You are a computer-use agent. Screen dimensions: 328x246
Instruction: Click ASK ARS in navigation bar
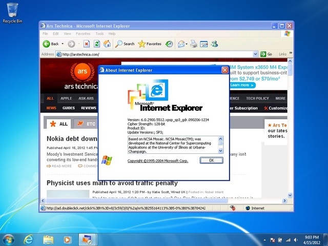point(86,98)
